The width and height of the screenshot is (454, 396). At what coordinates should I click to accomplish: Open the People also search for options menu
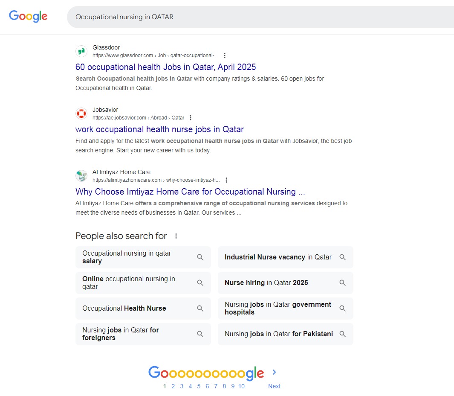[x=176, y=236]
